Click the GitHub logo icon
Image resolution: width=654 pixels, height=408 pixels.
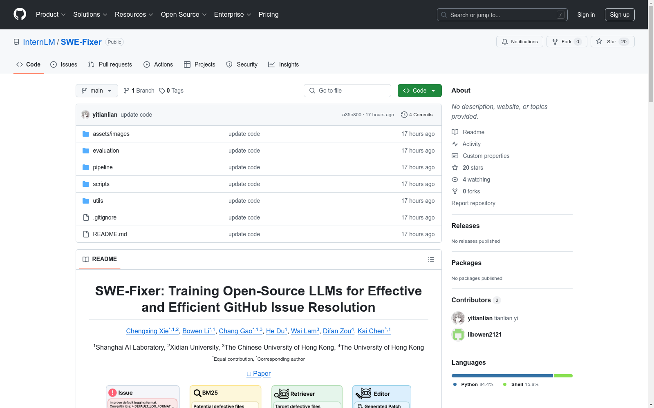pos(20,14)
